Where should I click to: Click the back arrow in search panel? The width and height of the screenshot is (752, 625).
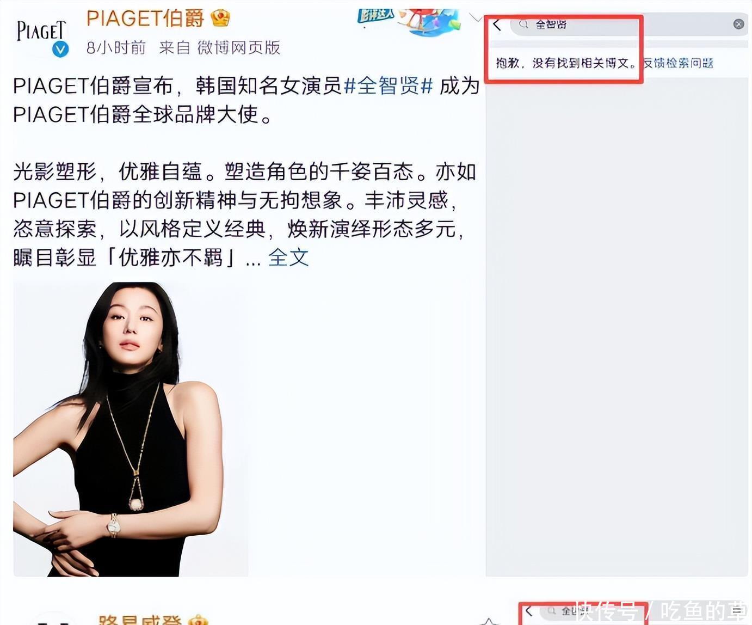497,24
